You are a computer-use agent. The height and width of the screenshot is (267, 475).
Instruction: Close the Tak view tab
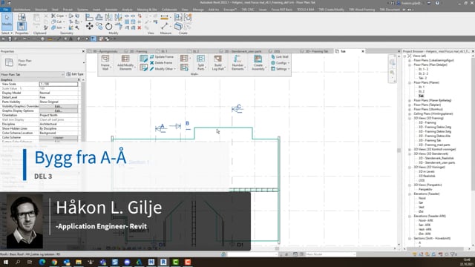click(x=363, y=51)
